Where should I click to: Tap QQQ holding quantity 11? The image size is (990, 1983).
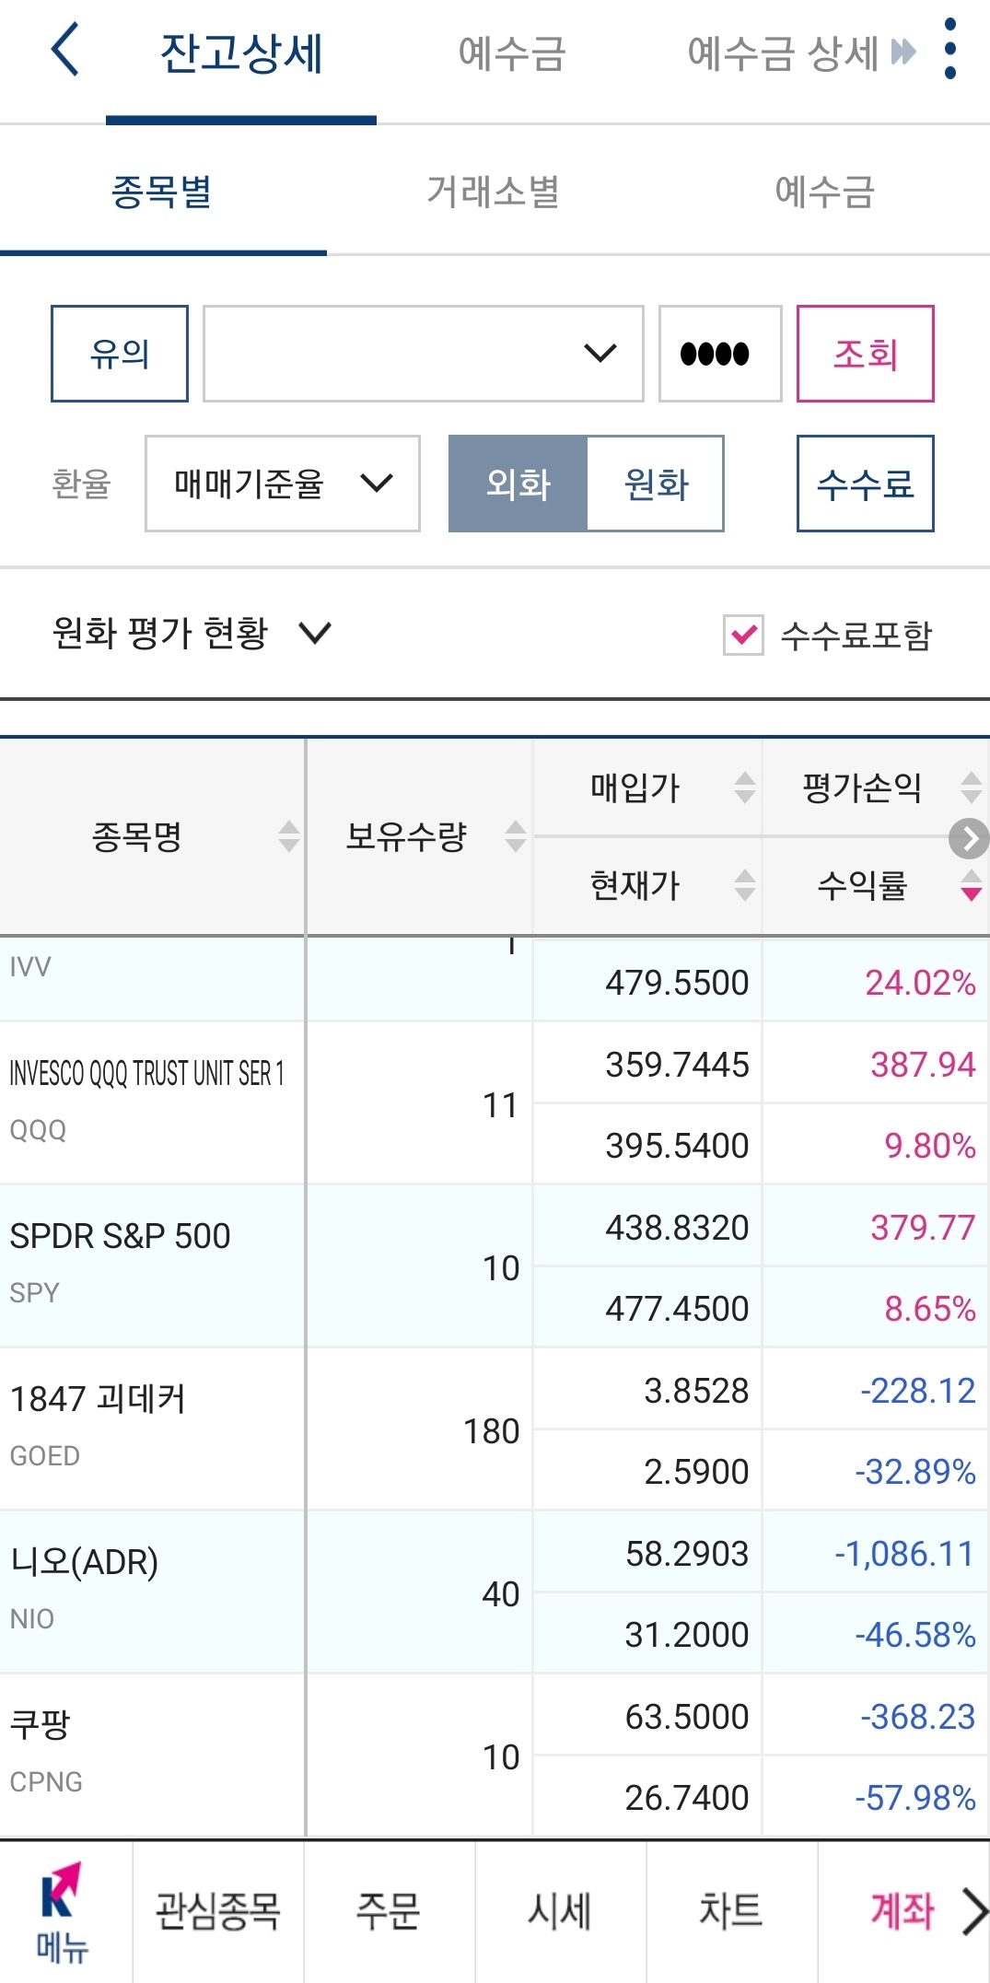(x=501, y=1105)
